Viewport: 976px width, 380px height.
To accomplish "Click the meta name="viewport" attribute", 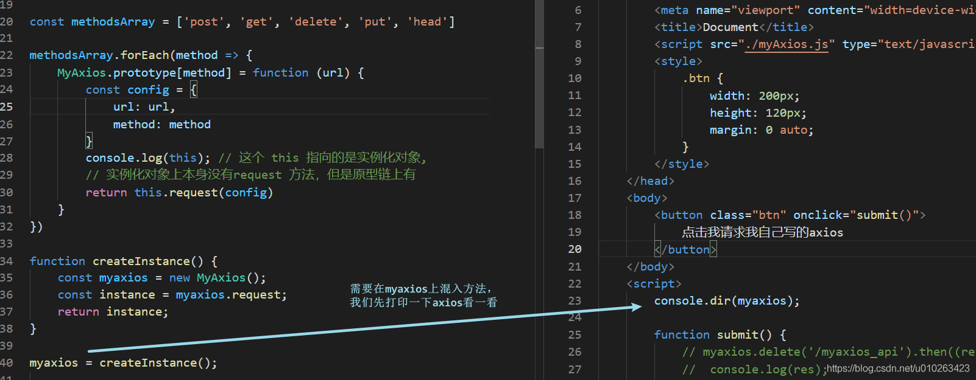I will pos(748,10).
